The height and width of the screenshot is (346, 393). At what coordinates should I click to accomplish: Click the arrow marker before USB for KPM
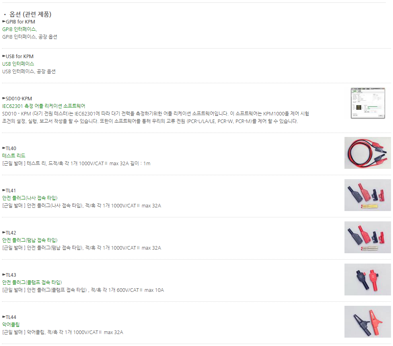(x=4, y=56)
